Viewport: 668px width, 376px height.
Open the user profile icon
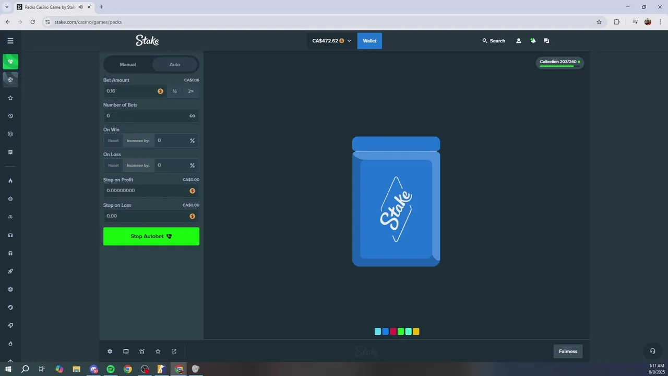tap(518, 41)
